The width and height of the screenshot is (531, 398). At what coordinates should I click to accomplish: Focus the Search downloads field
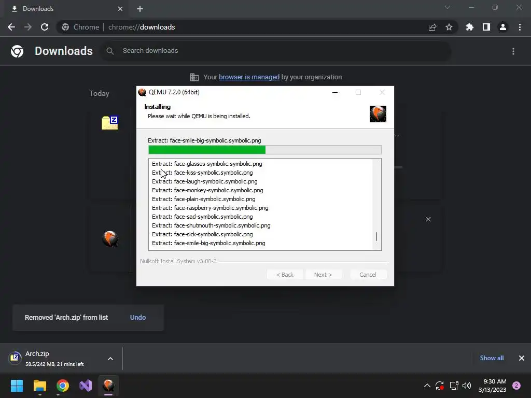pos(275,51)
